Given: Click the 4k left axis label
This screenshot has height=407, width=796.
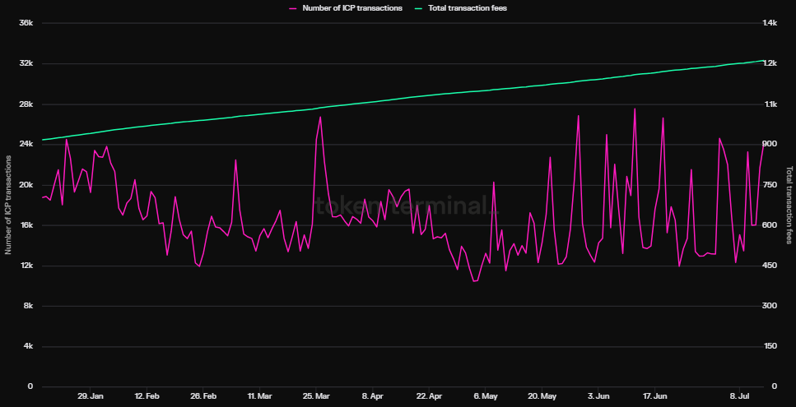Looking at the screenshot, I should [28, 347].
